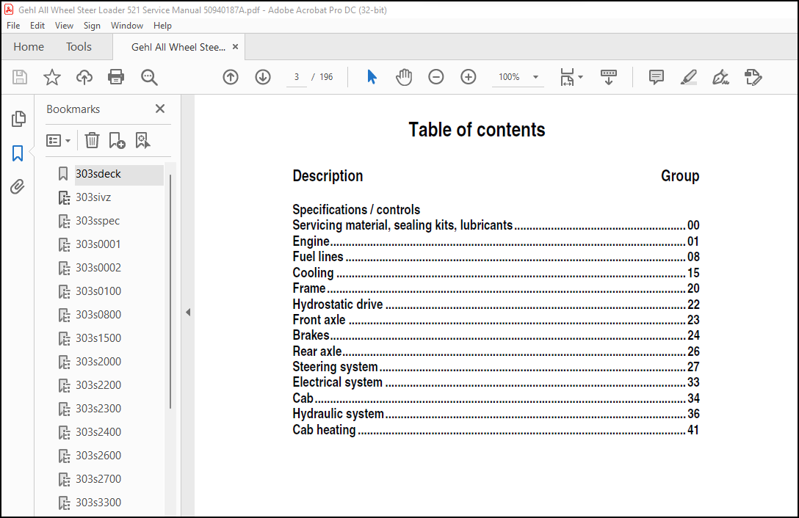Screen dimensions: 799x518
Task: Zoom out with minus button
Action: [x=436, y=77]
